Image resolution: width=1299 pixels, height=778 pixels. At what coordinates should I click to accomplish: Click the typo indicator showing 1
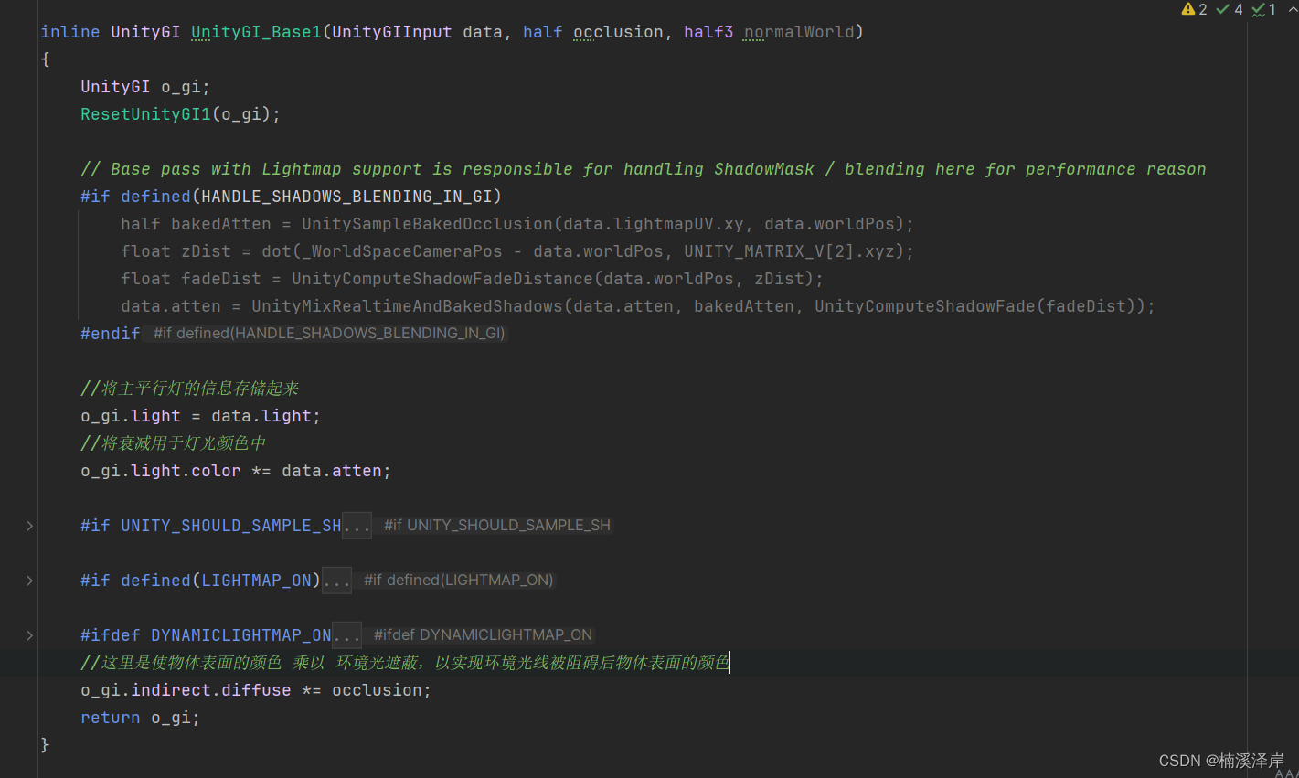pos(1264,9)
